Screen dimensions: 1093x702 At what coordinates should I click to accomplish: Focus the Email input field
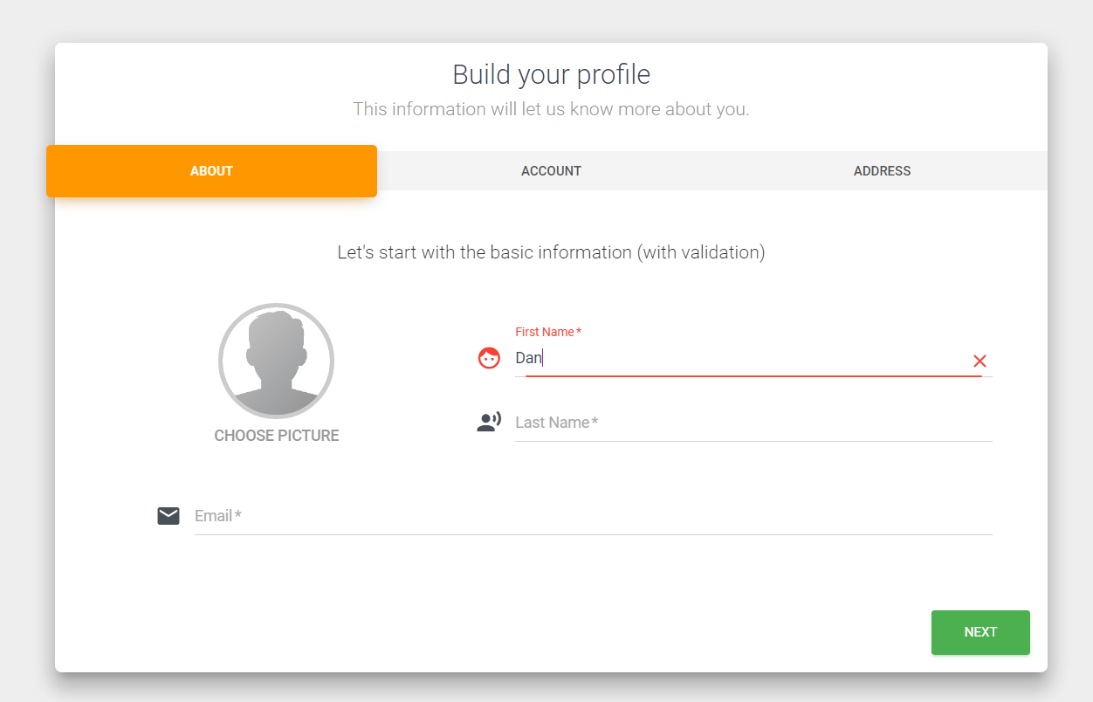pyautogui.click(x=594, y=516)
